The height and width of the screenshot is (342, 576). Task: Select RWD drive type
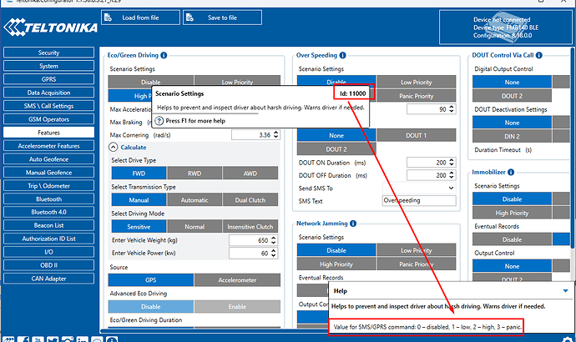point(195,174)
